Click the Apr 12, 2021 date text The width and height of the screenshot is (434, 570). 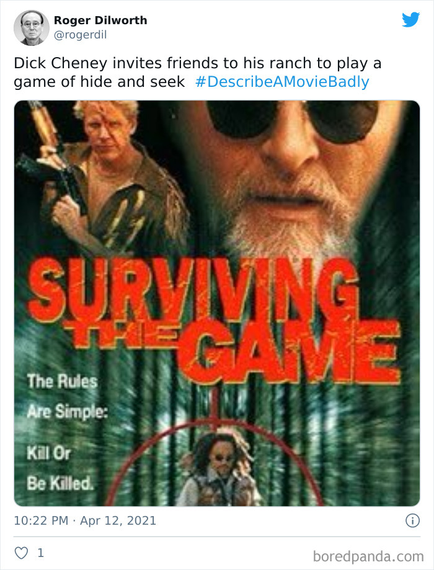[x=118, y=520]
